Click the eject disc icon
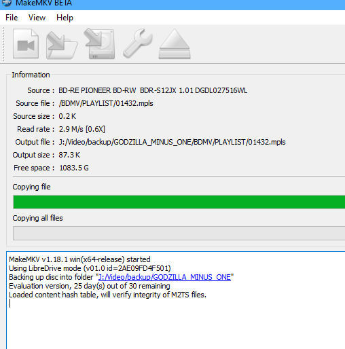Viewport: 345px width, 349px height. pos(175,44)
